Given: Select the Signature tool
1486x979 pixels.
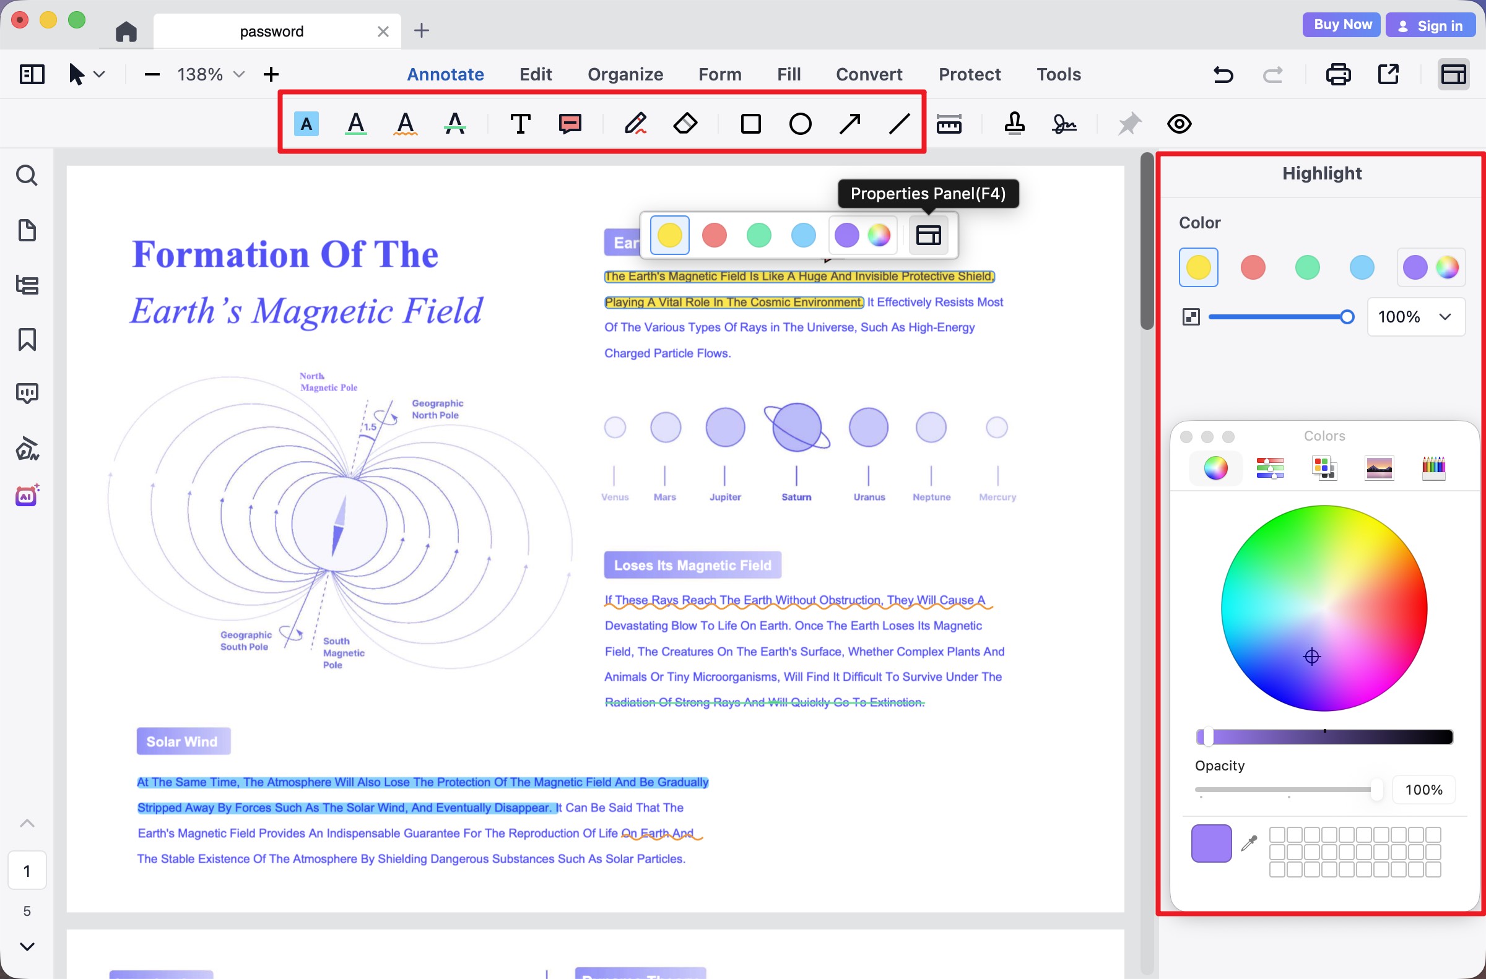Looking at the screenshot, I should click(1064, 124).
